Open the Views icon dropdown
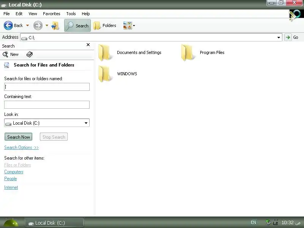Screen dimensions: 304x228 (129, 25)
